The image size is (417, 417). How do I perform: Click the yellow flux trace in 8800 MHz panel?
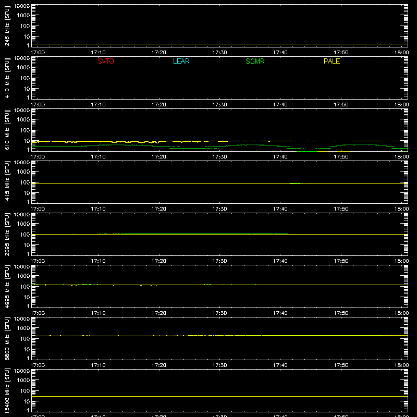(219, 336)
